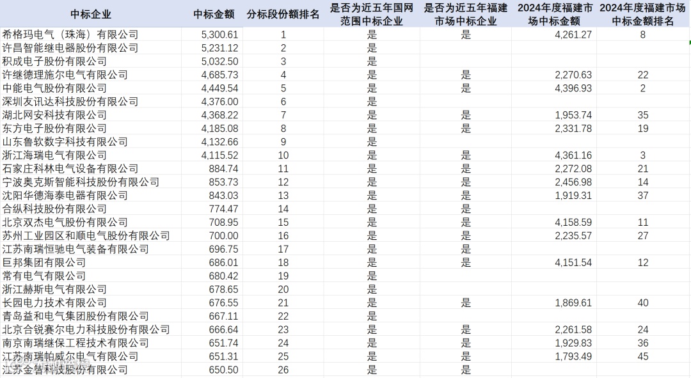Select cell 山东鲁软数字科技有限公司
Image resolution: width=691 pixels, height=378 pixels.
pos(91,142)
